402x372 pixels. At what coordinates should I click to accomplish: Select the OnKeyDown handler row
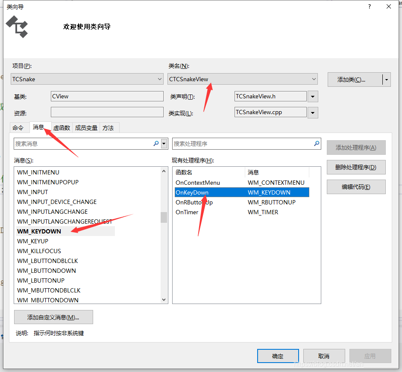pyautogui.click(x=242, y=192)
